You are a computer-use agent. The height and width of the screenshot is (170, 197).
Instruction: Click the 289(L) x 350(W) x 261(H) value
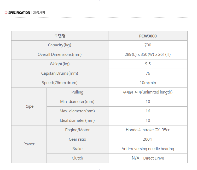click(x=148, y=54)
